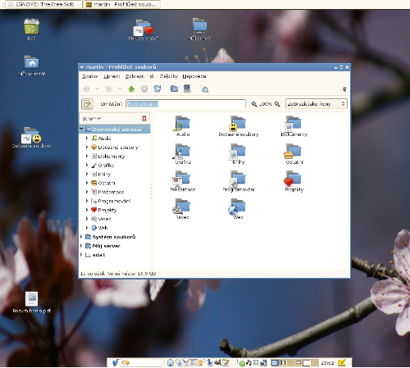
Task: Open the Zobrazit jako ikony view dropdown
Action: pos(317,104)
